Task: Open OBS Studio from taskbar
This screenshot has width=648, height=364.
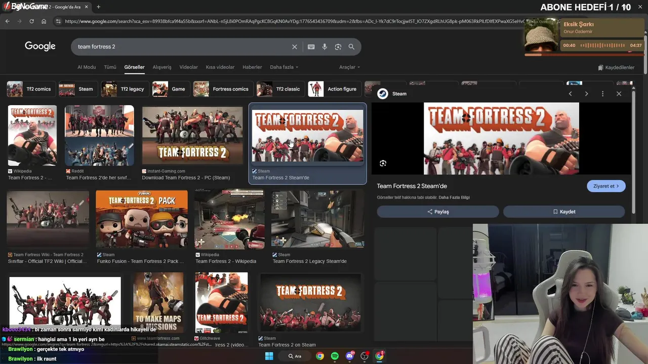Action: (364, 356)
